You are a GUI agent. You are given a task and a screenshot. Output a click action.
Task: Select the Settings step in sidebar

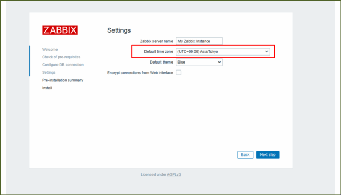49,72
